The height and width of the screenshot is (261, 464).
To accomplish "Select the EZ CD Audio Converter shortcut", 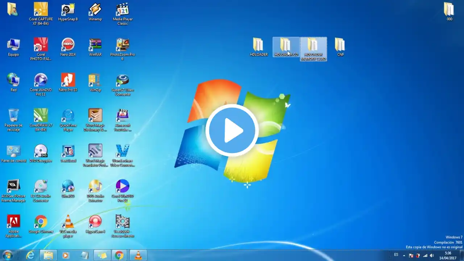I will [x=41, y=191].
